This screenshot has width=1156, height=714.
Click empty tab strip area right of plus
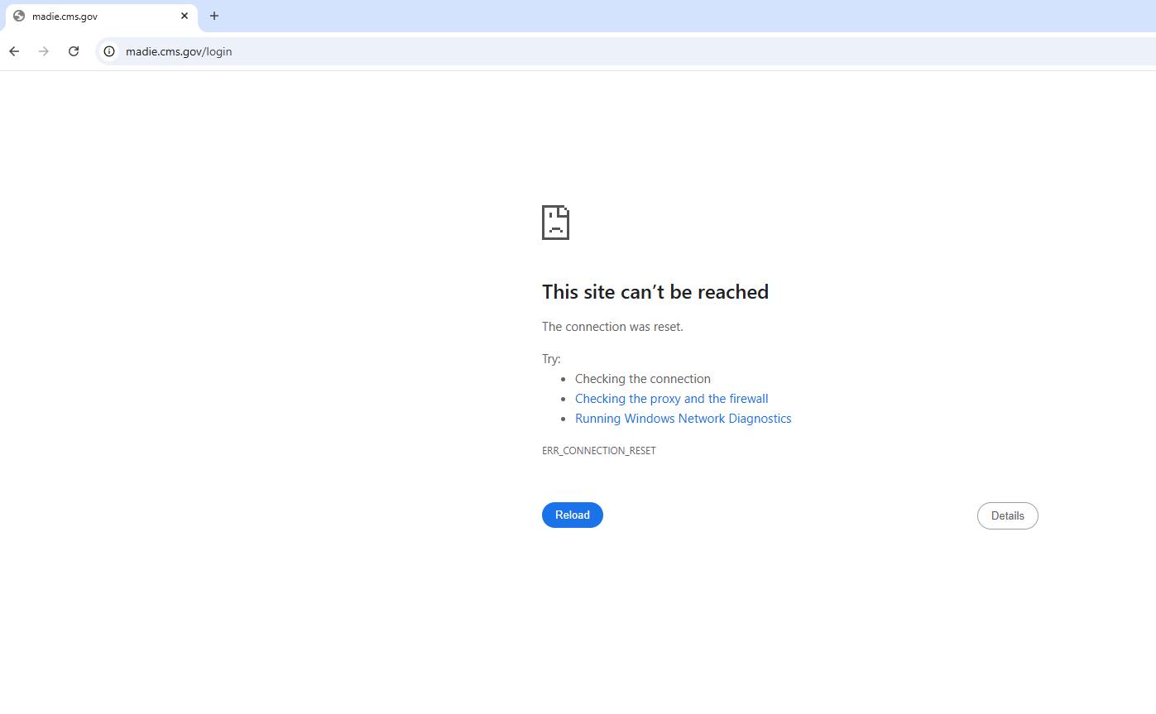coord(662,16)
